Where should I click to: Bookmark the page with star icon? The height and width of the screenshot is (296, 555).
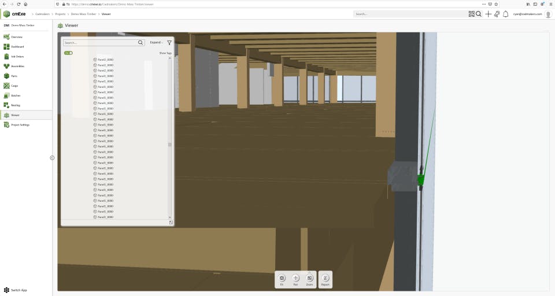tap(496, 4)
